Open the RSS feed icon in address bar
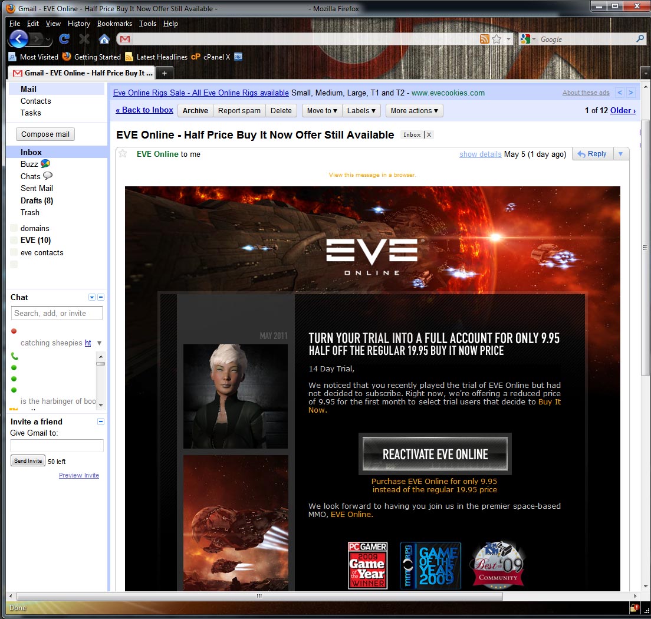Image resolution: width=651 pixels, height=619 pixels. pyautogui.click(x=484, y=39)
